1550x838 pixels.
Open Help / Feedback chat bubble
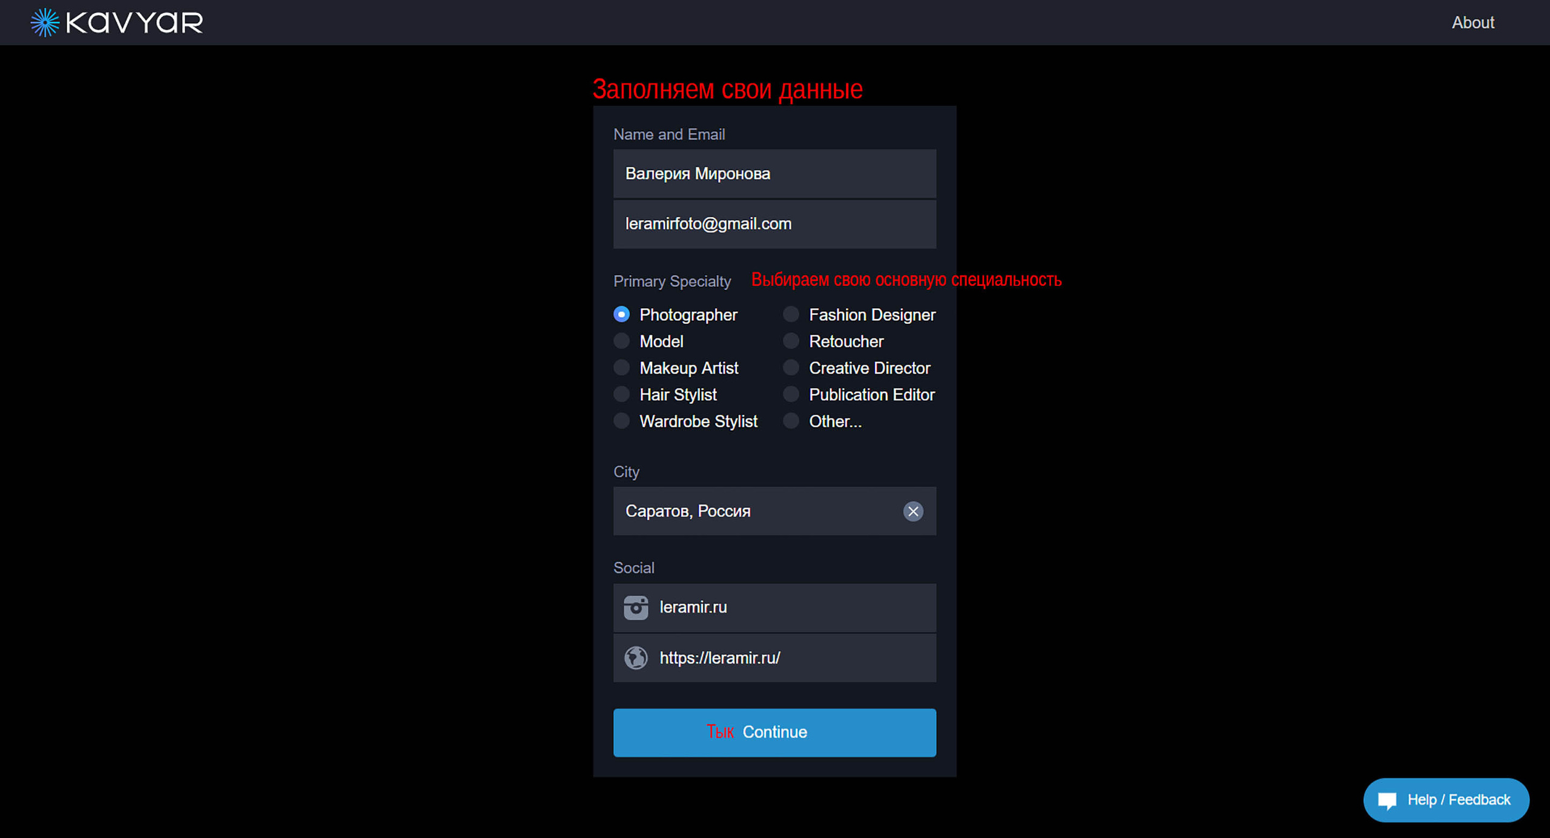1445,800
